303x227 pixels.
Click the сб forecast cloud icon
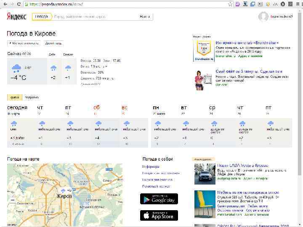tap(98, 123)
